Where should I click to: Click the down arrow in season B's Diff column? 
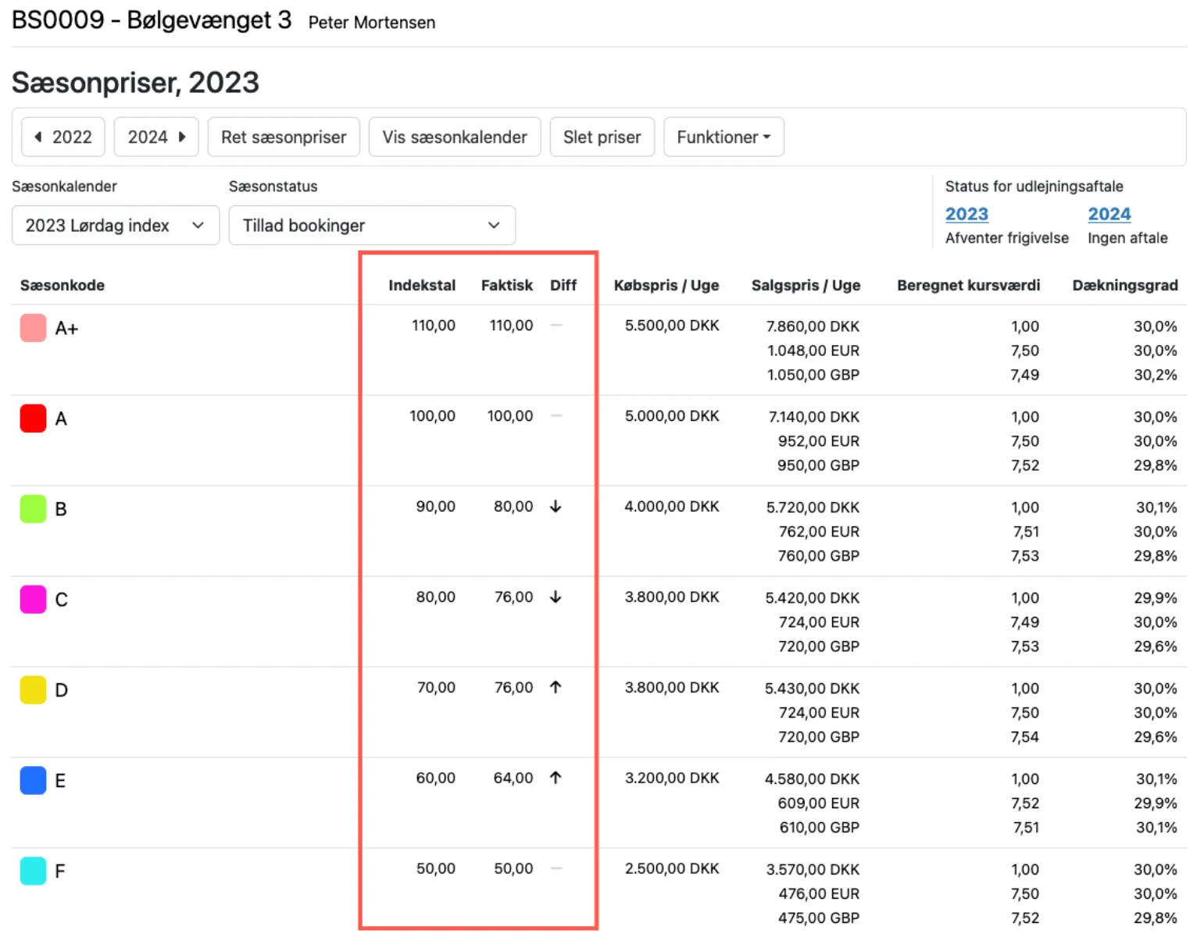(x=556, y=507)
